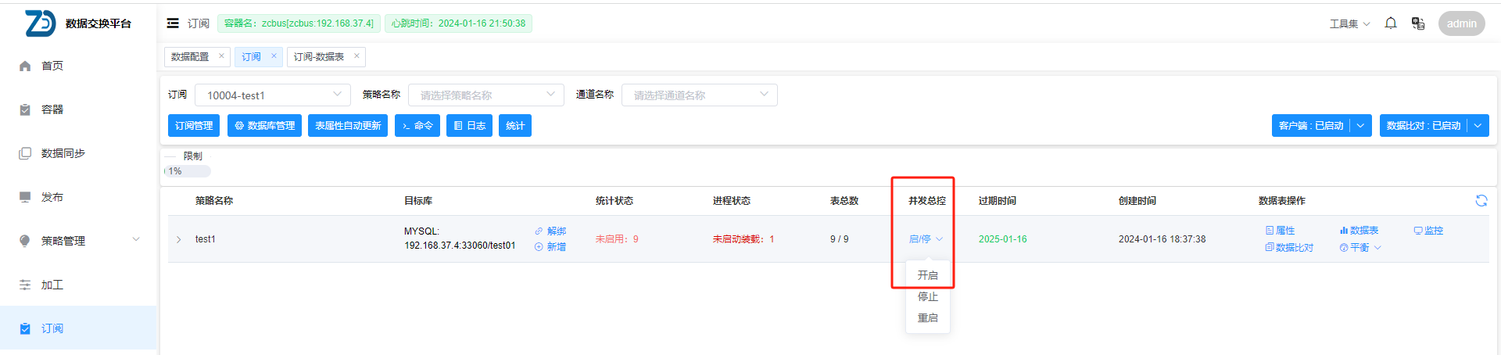Open 数据表 for test1 row
This screenshot has width=1501, height=355.
[1359, 231]
